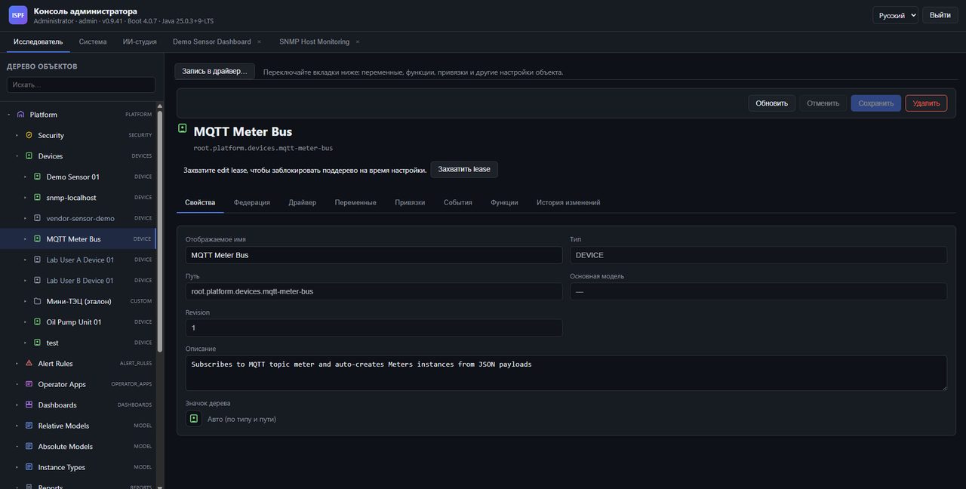Screen dimensions: 966x489
Task: Open the ИИ-студия tab
Action: [x=140, y=42]
